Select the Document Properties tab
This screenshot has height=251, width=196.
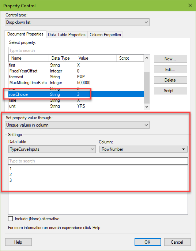click(26, 34)
